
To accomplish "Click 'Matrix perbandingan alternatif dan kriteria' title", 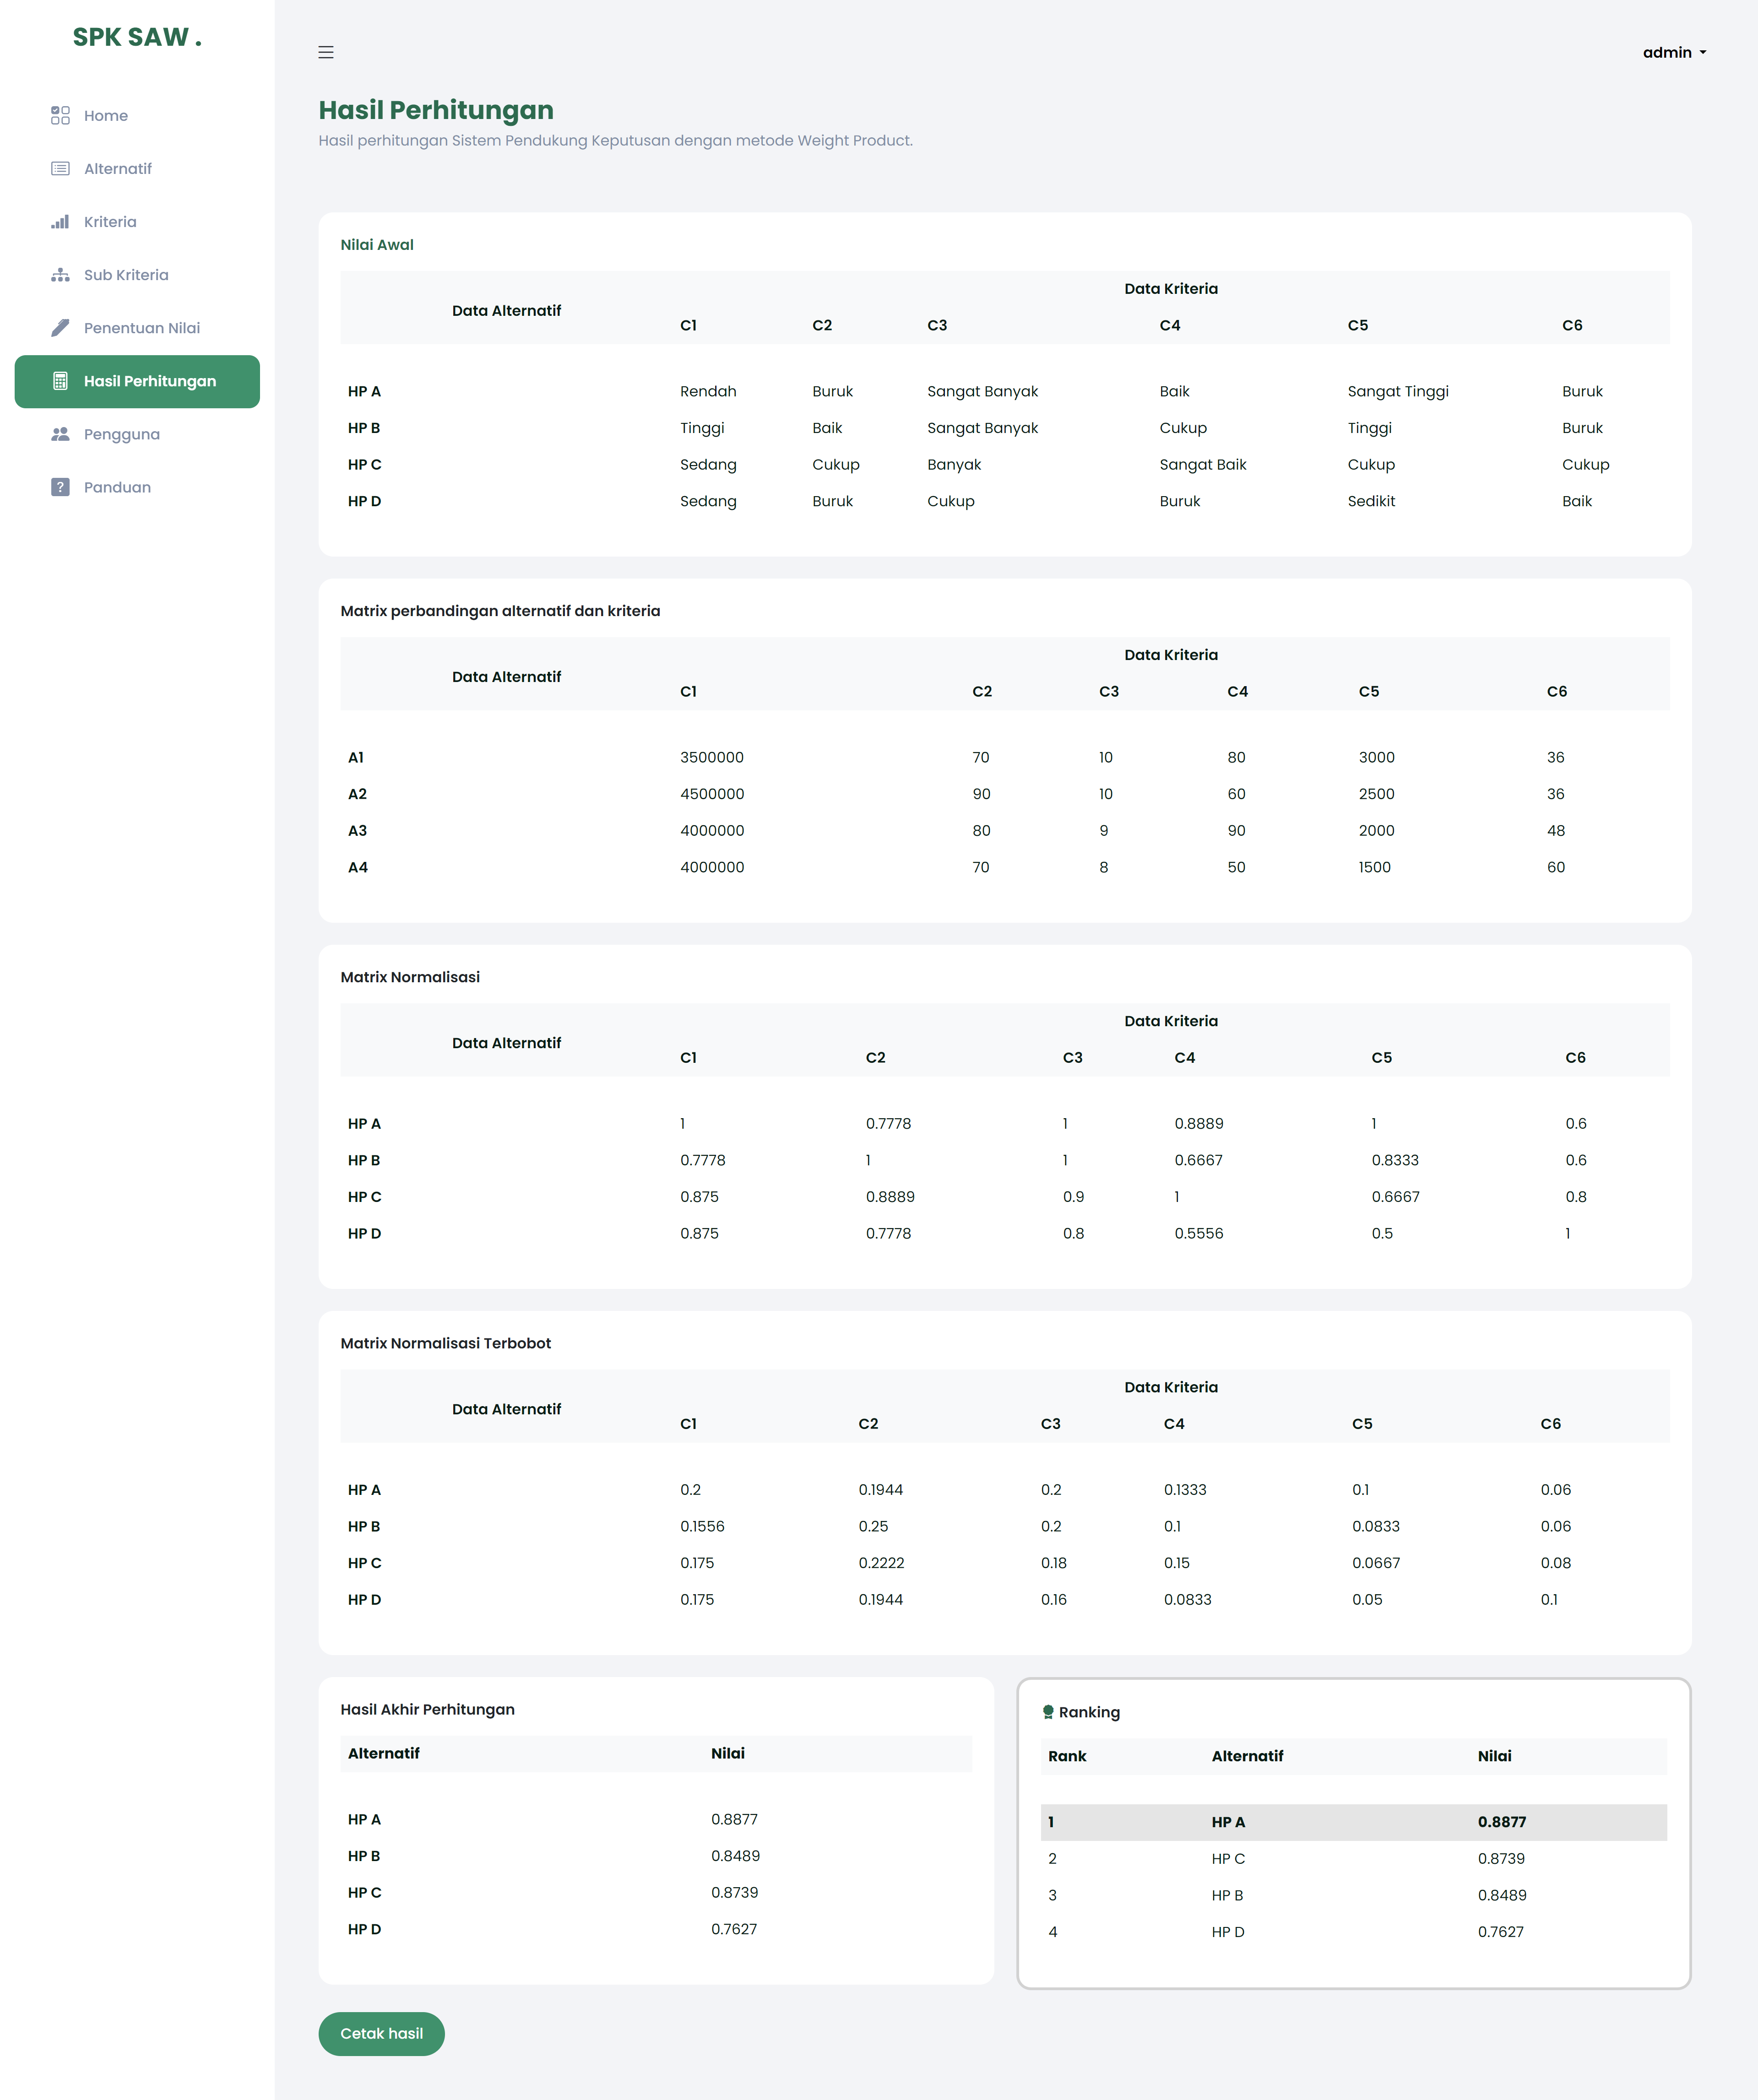I will (500, 611).
